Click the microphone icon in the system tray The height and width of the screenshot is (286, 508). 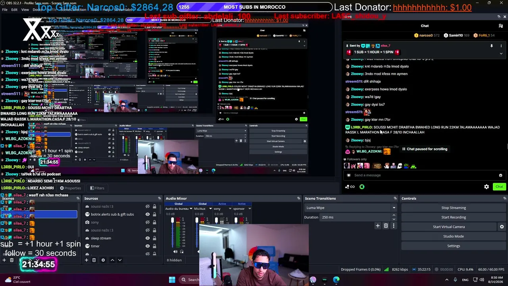pos(455,280)
